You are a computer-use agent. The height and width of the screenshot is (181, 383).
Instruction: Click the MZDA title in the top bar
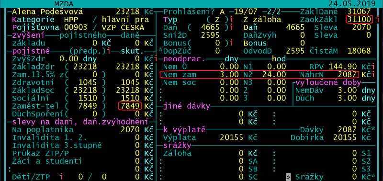coord(64,4)
